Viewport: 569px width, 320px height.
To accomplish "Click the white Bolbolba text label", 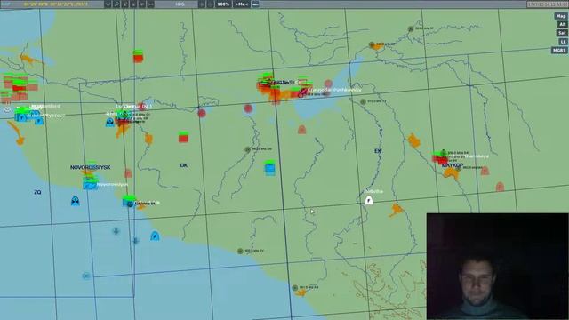I will click(373, 191).
